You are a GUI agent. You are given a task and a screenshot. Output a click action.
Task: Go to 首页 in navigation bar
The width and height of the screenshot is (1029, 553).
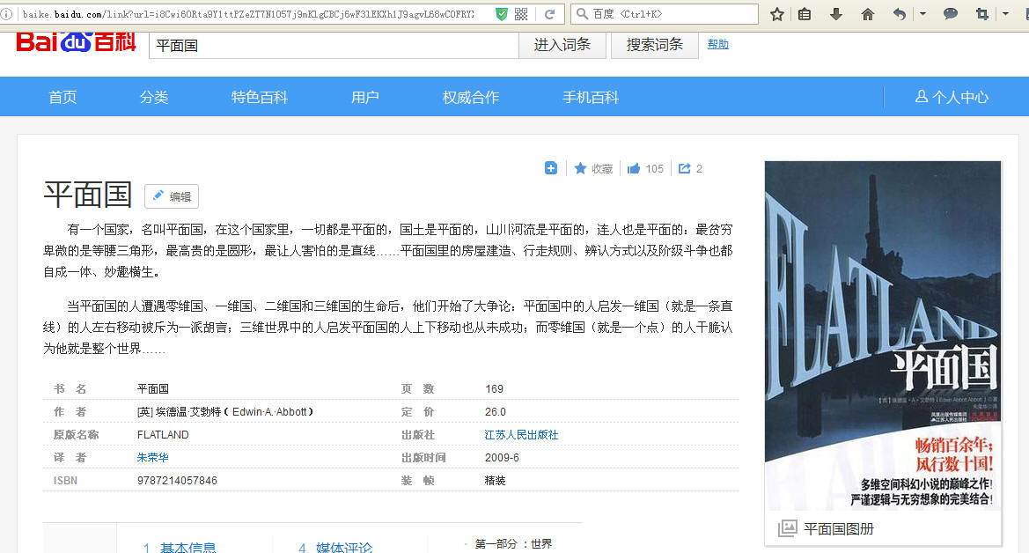[62, 97]
